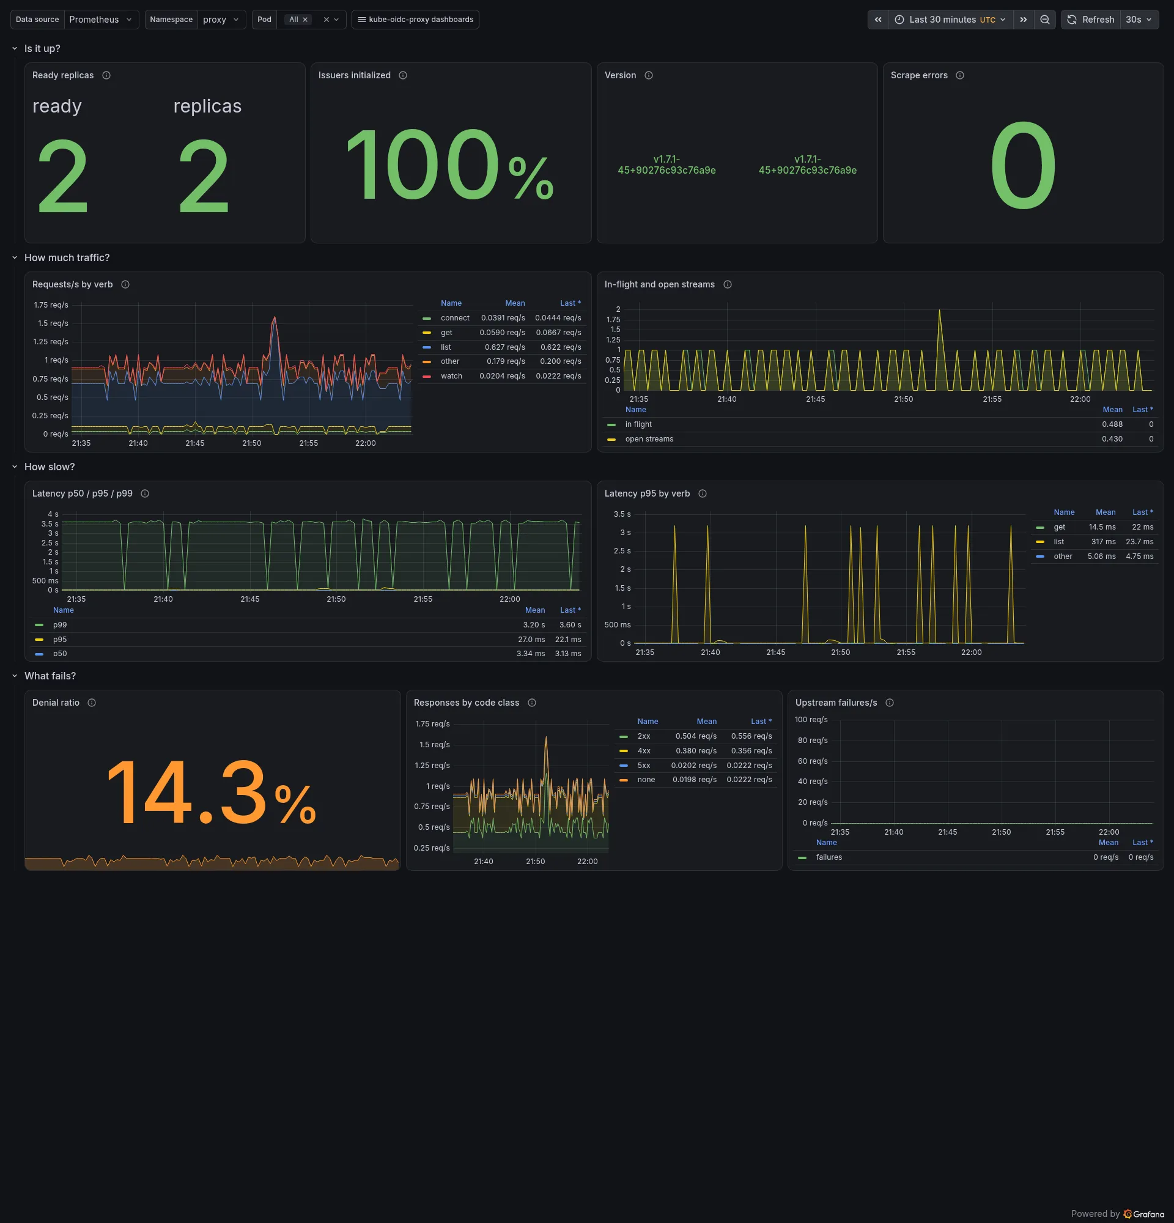Screen dimensions: 1174x1223
Task: Toggle the p99 latency series
Action: [x=60, y=625]
